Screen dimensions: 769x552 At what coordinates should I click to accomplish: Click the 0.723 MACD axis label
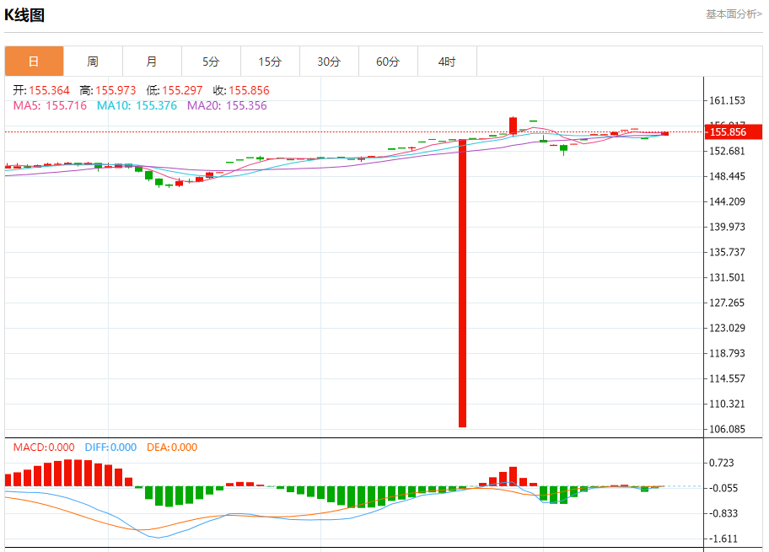pyautogui.click(x=722, y=463)
